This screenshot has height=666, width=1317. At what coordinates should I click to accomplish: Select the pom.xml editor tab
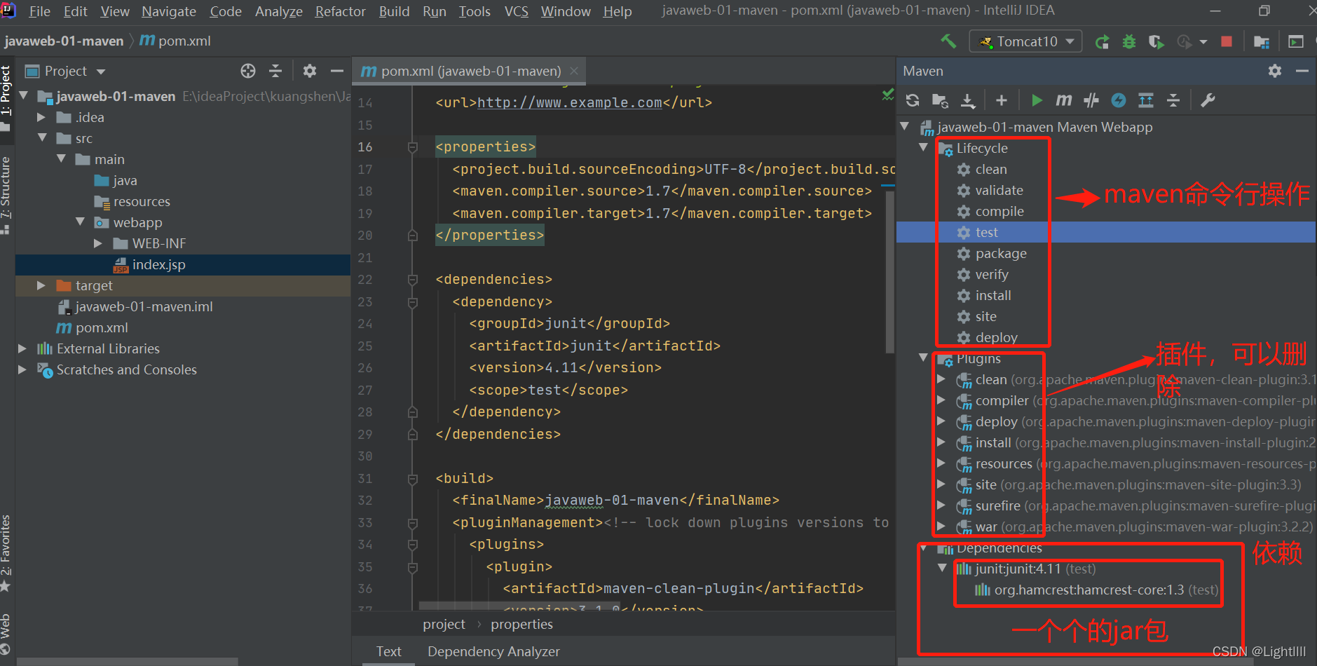point(468,71)
